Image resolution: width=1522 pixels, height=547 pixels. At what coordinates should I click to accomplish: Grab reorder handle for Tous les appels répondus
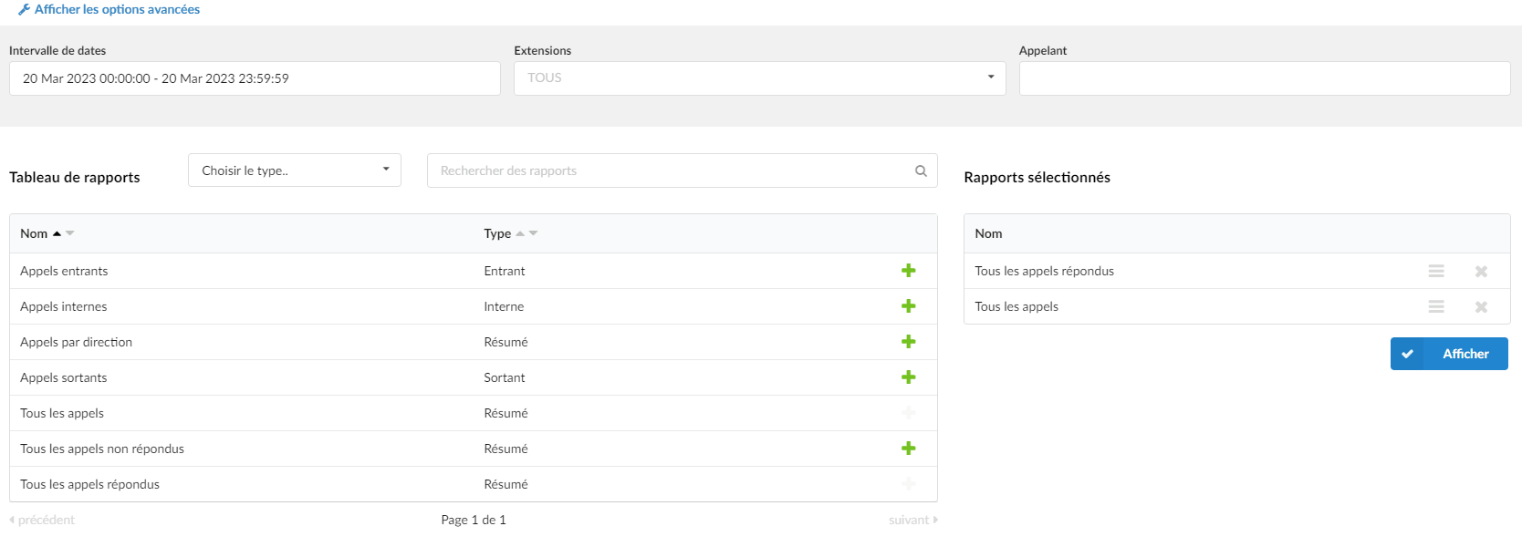(x=1436, y=271)
